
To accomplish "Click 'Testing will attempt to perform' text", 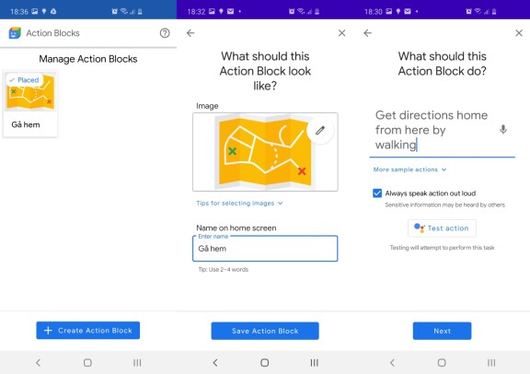I will click(x=442, y=248).
